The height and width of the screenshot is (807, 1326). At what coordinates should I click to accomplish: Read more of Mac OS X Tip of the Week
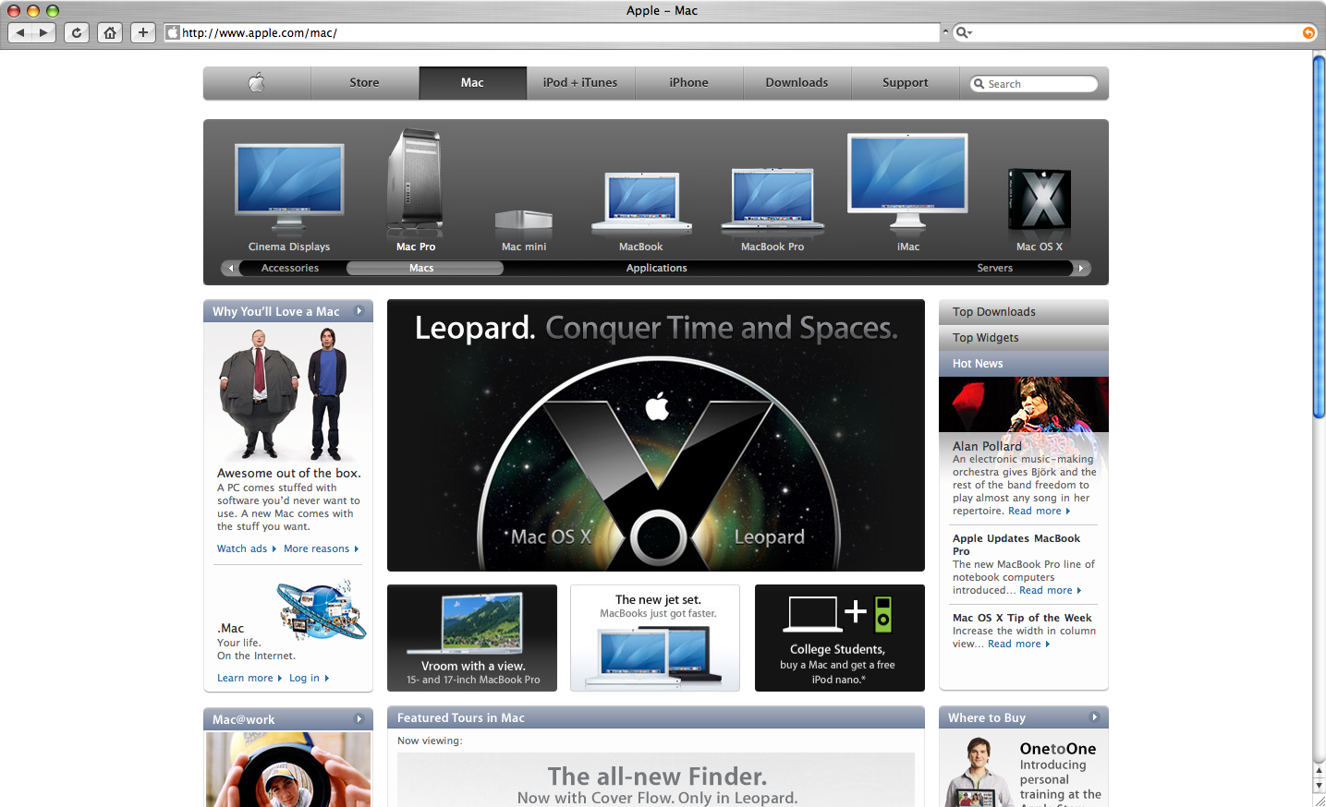(x=1018, y=644)
